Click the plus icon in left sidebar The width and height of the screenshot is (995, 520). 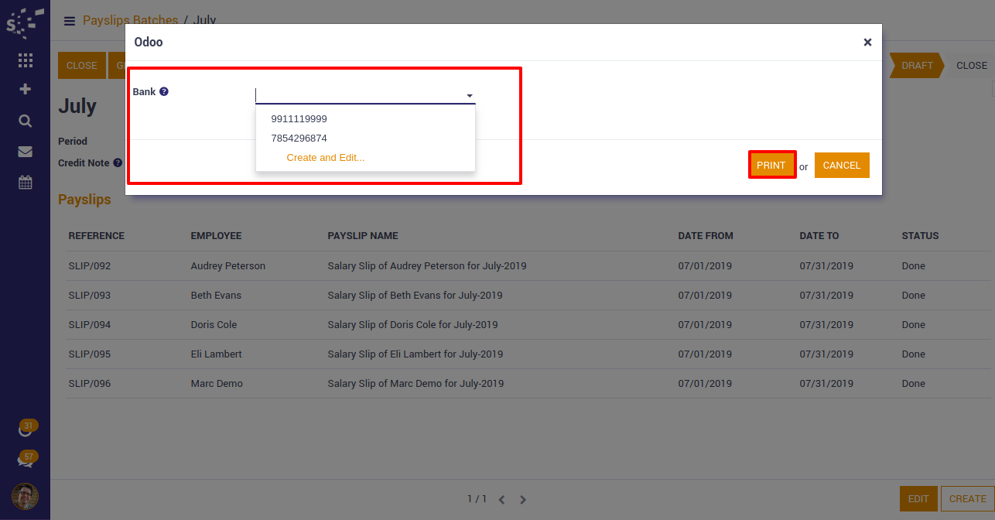[x=25, y=90]
